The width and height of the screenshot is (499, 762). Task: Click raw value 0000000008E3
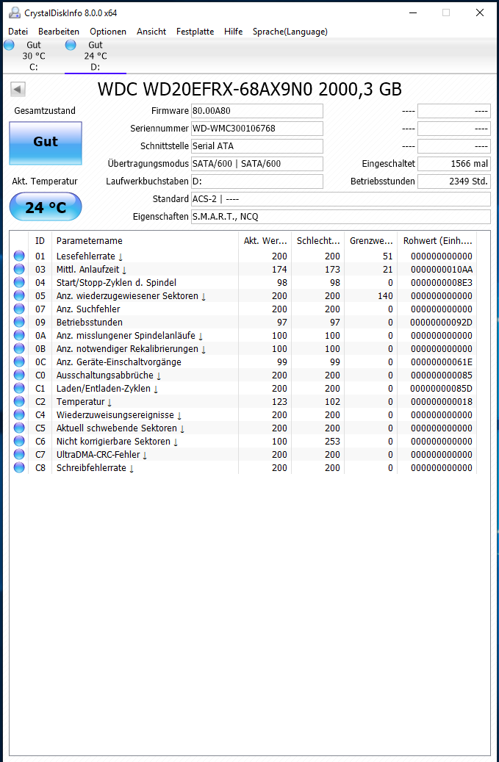[441, 283]
